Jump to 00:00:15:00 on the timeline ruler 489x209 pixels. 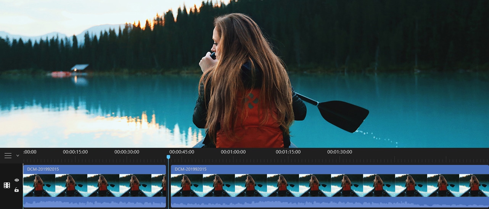(x=75, y=152)
